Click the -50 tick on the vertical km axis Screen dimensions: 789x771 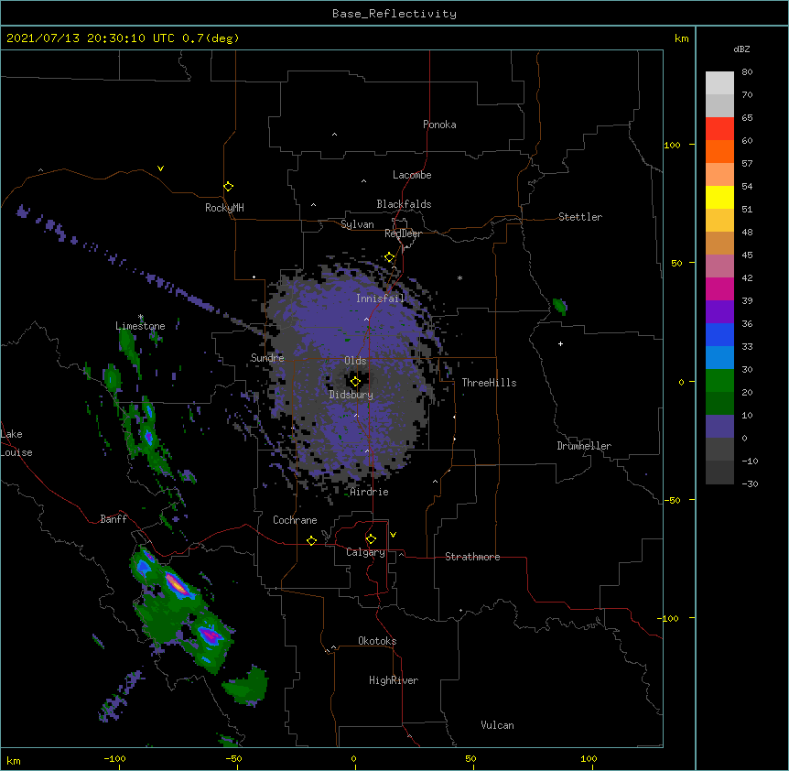[x=672, y=500]
